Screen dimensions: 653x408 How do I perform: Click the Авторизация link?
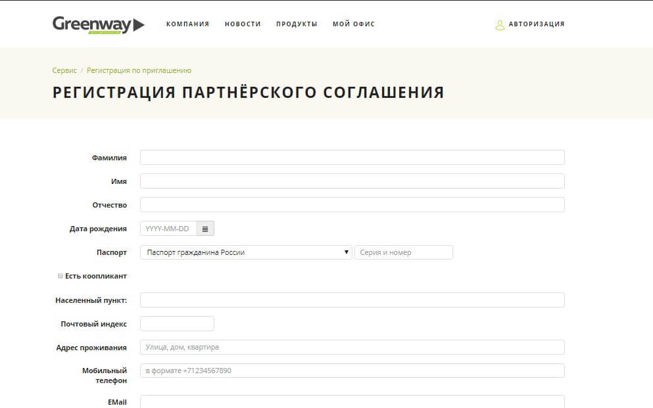click(x=537, y=24)
